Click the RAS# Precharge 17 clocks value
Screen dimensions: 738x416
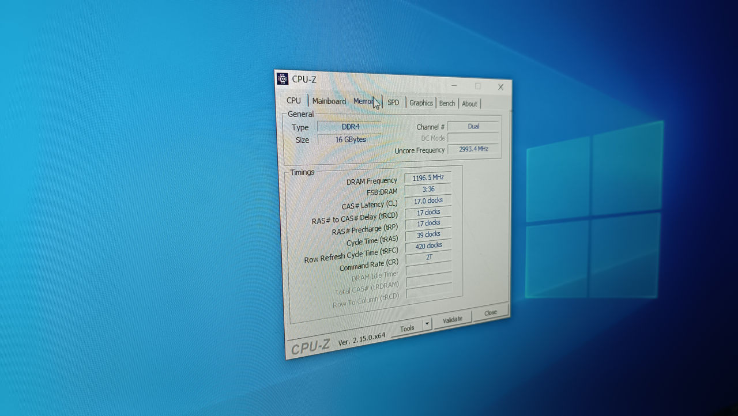coord(428,223)
